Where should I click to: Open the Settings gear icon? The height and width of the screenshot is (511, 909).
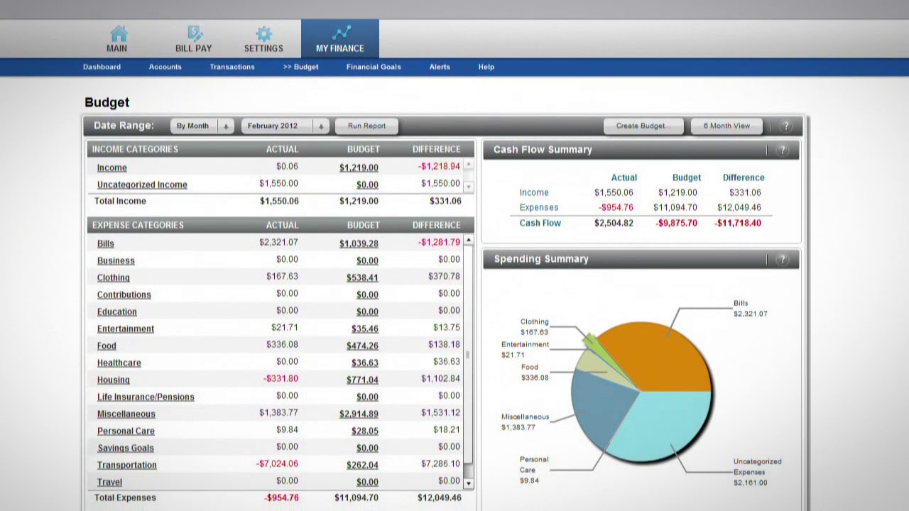[x=264, y=33]
